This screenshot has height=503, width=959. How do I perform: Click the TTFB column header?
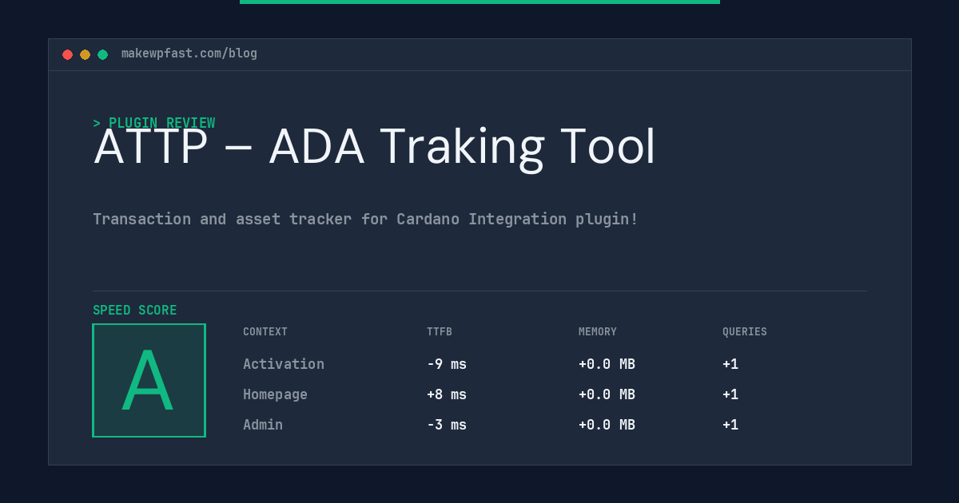[440, 332]
